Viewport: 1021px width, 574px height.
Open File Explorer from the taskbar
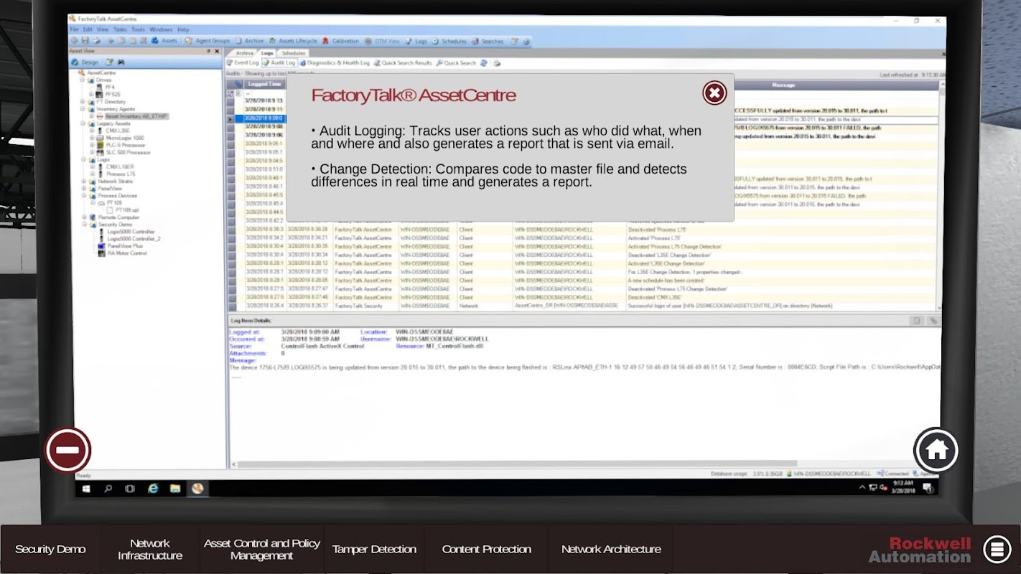pos(175,489)
